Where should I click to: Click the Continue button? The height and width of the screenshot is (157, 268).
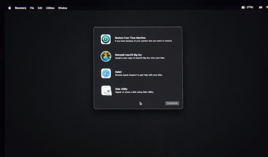tap(172, 103)
